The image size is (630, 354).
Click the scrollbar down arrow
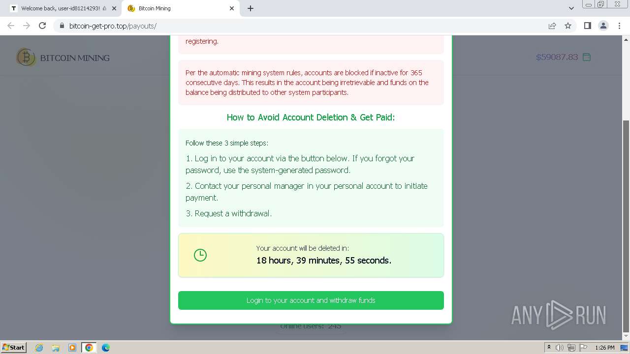click(x=626, y=336)
